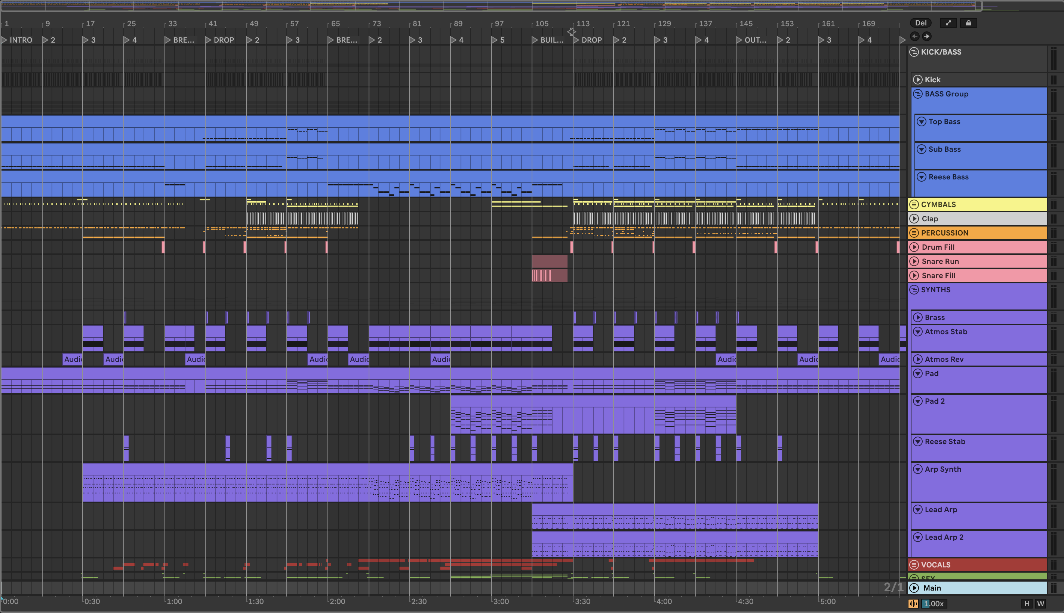
Task: Click the next locator arrow
Action: (927, 36)
